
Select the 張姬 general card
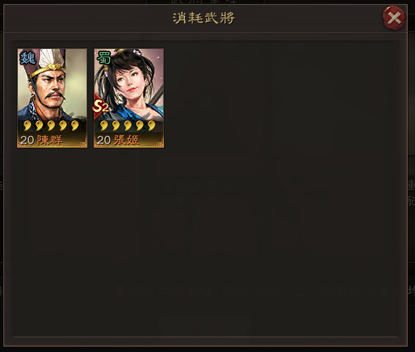(129, 98)
